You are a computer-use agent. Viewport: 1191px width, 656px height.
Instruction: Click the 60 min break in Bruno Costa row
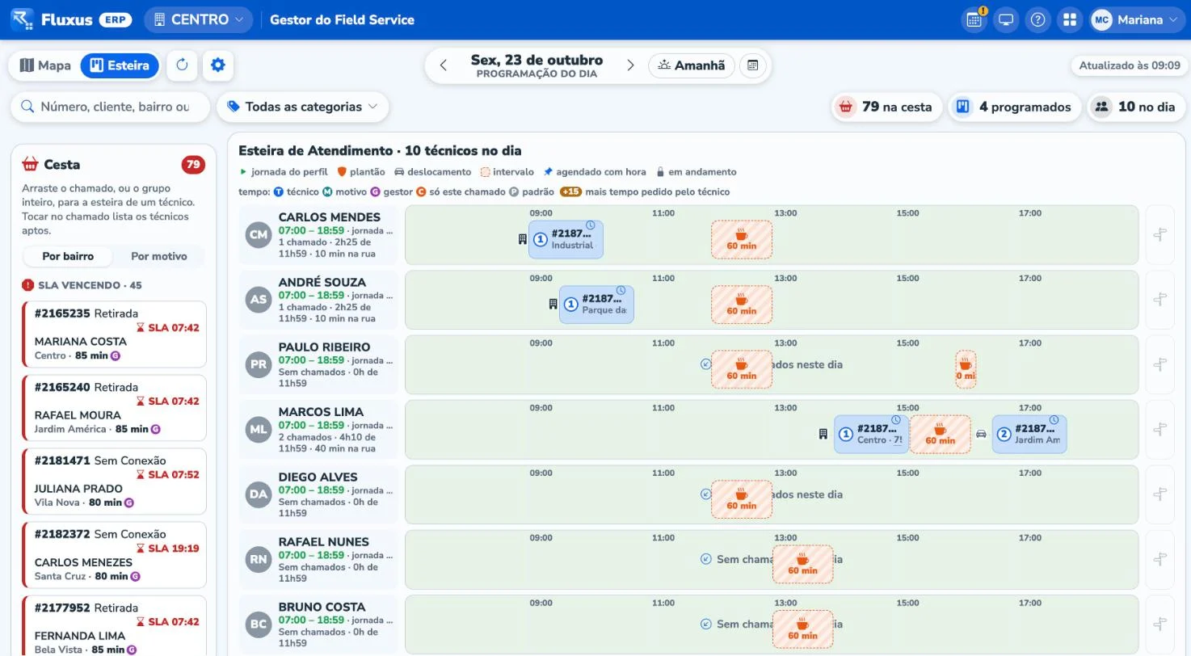pyautogui.click(x=803, y=629)
